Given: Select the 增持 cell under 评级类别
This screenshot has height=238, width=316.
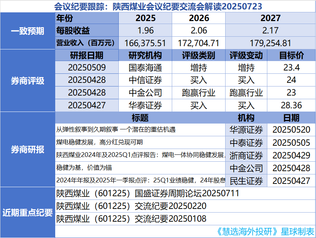Looking at the screenshot, I should tap(199, 68).
